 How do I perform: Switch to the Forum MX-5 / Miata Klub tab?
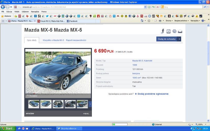51,21
